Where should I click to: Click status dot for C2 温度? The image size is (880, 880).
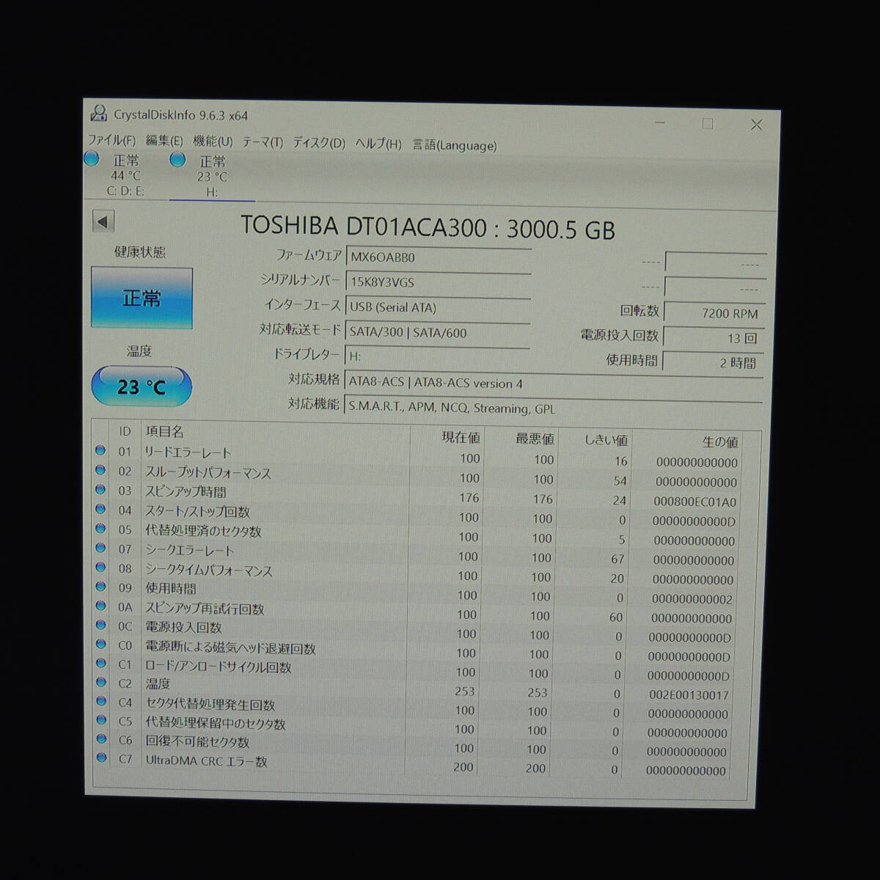click(x=100, y=682)
